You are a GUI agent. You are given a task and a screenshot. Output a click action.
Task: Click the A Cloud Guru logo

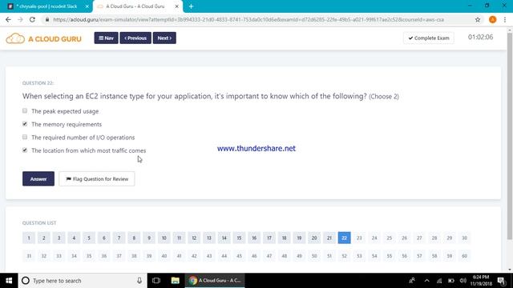(43, 38)
